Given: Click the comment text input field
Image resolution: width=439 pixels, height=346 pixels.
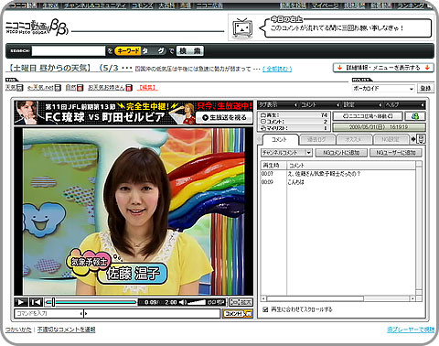Looking at the screenshot, I should (x=152, y=313).
